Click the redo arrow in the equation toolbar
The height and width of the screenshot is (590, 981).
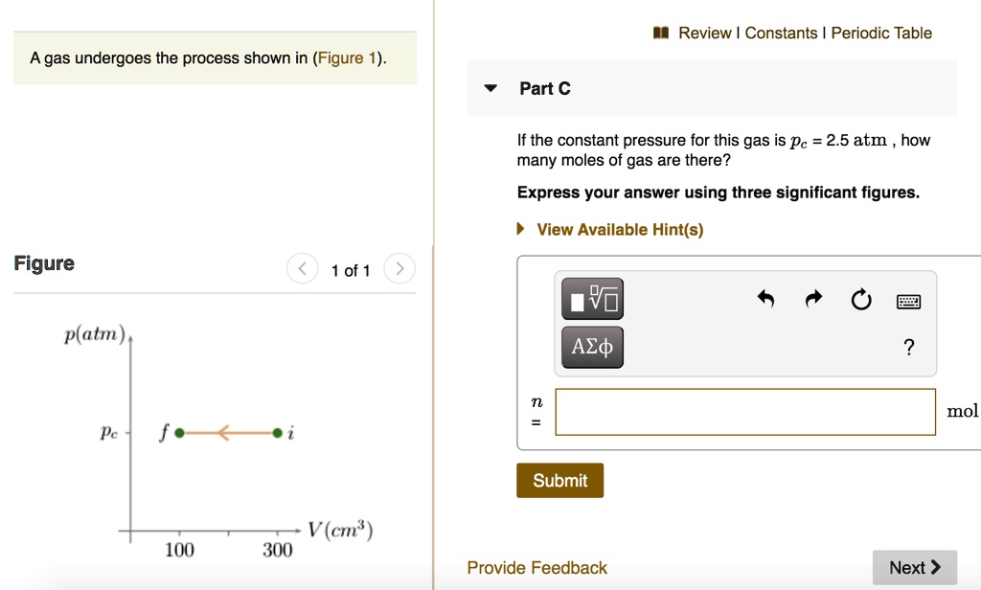(812, 299)
